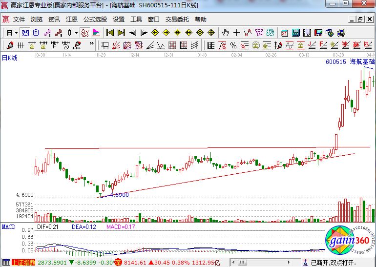
Task: Open the 公式选股 menu
Action: pos(95,20)
